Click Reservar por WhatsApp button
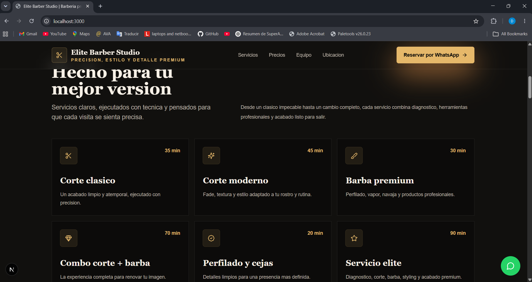 pyautogui.click(x=435, y=55)
